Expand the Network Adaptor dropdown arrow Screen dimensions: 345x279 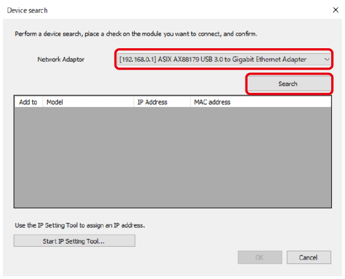[x=327, y=59]
